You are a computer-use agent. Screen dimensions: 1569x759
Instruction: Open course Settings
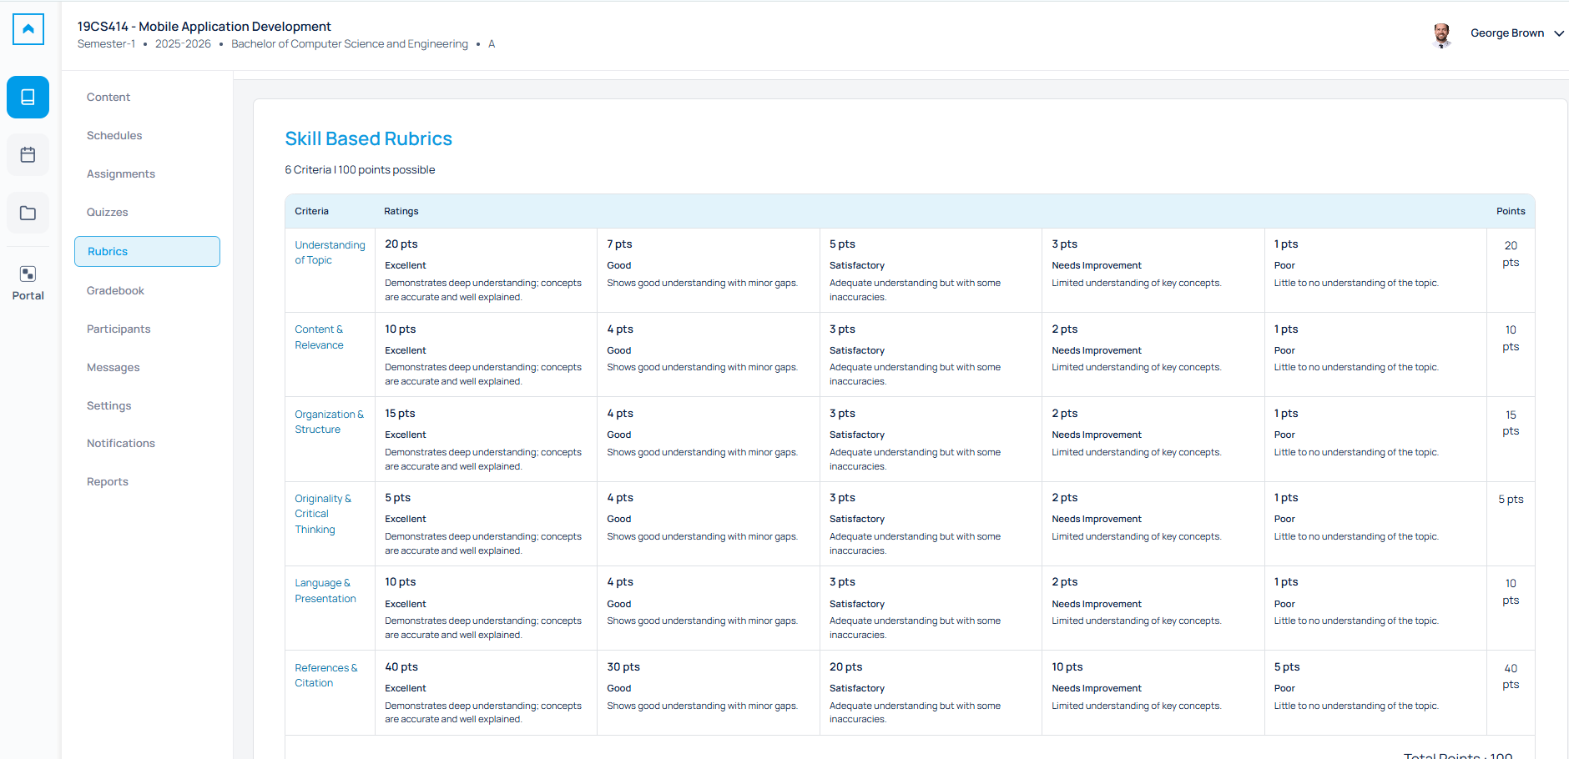(109, 406)
